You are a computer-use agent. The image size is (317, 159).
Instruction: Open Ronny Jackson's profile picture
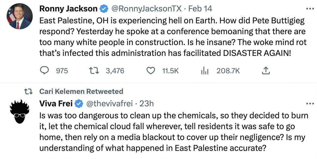pos(19,17)
